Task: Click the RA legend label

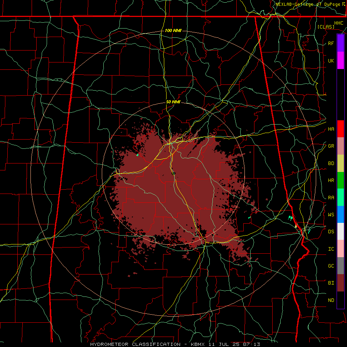Action: 331,198
